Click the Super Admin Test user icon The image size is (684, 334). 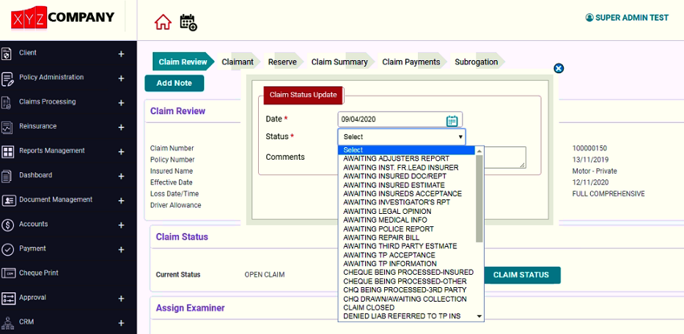point(589,18)
